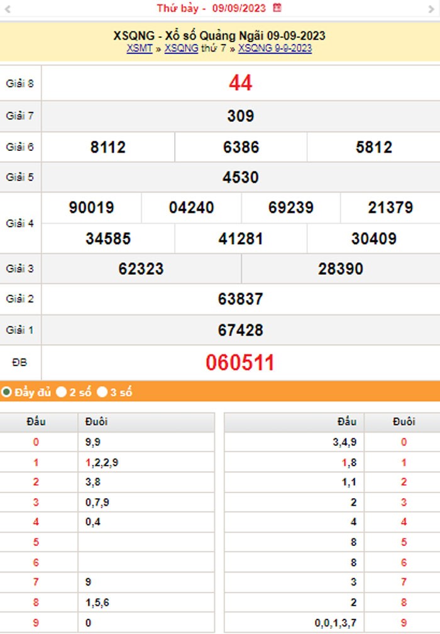Click the Giải 1 result 67428
Image resolution: width=440 pixels, height=634 pixels.
click(240, 330)
